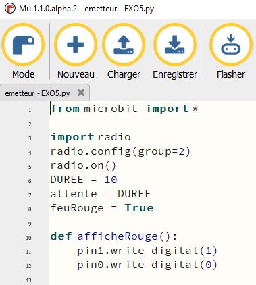The height and width of the screenshot is (285, 256).
Task: Click line number 10 in the gutter
Action: (28, 238)
